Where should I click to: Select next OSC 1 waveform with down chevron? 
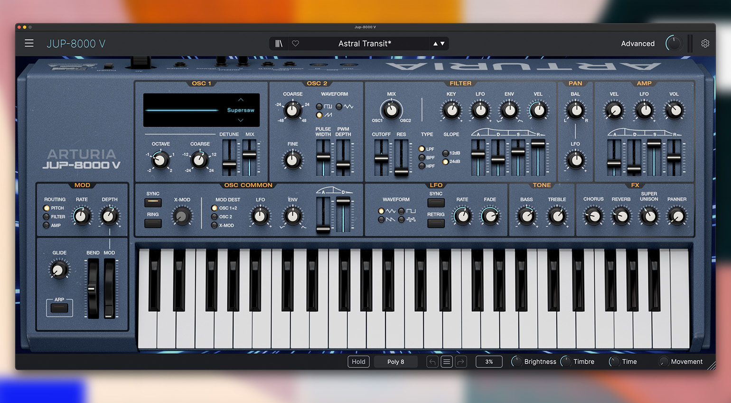coord(241,120)
